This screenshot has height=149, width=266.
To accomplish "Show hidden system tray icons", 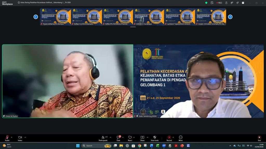I will pos(230,146).
